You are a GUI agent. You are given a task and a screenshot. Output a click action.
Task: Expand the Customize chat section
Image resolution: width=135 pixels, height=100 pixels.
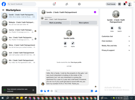click(116, 36)
